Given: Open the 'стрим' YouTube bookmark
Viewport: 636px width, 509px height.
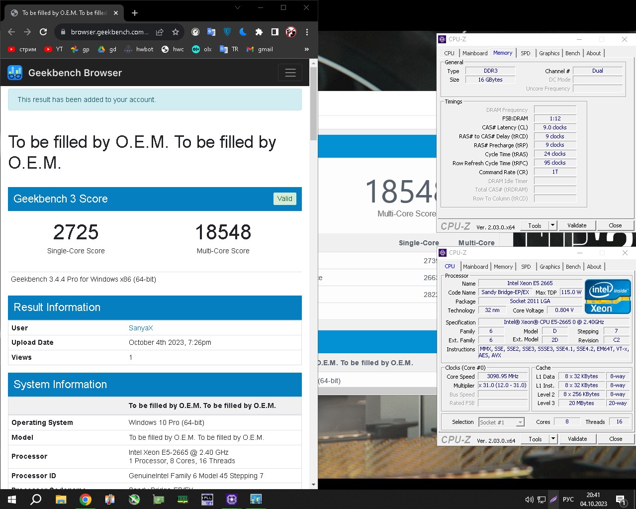Looking at the screenshot, I should coord(22,49).
